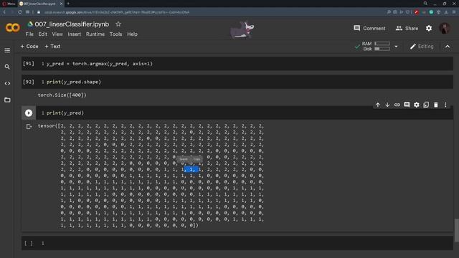The height and width of the screenshot is (258, 459).
Task: Click the highlighted selected text '1,'
Action: tap(191, 169)
